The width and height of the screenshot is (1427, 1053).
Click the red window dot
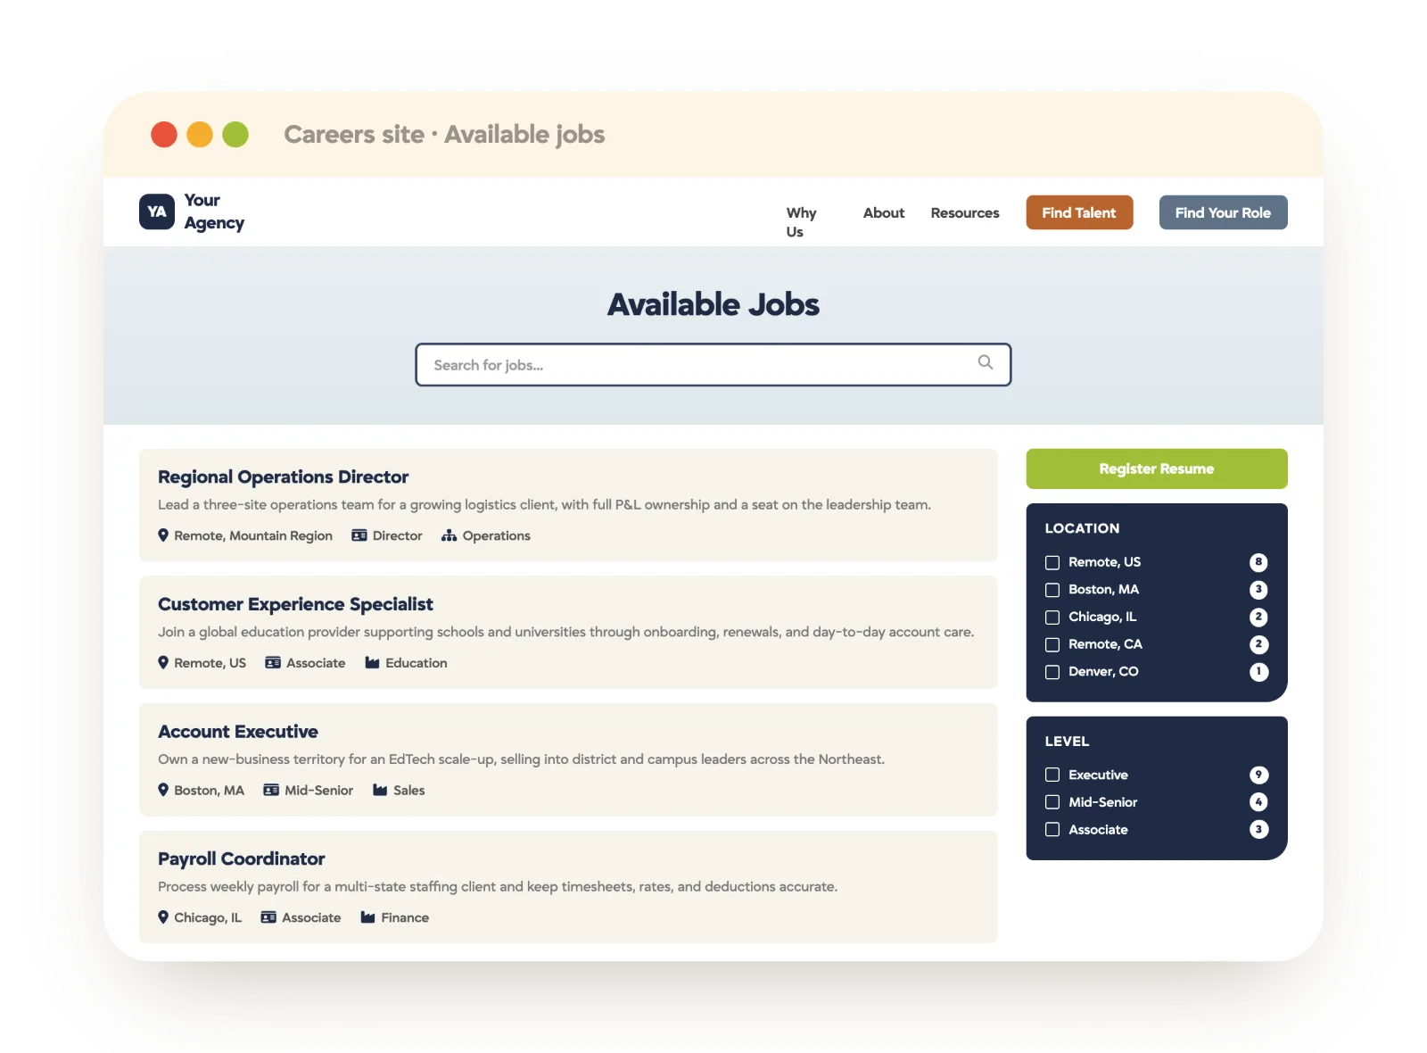(x=164, y=135)
